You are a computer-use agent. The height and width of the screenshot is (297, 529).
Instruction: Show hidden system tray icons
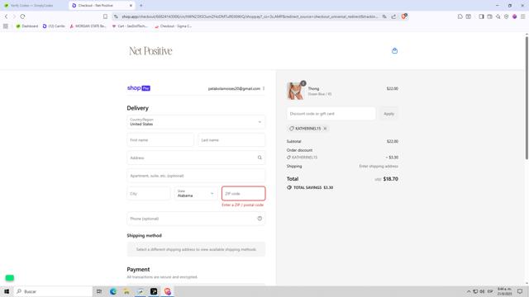[469, 291]
